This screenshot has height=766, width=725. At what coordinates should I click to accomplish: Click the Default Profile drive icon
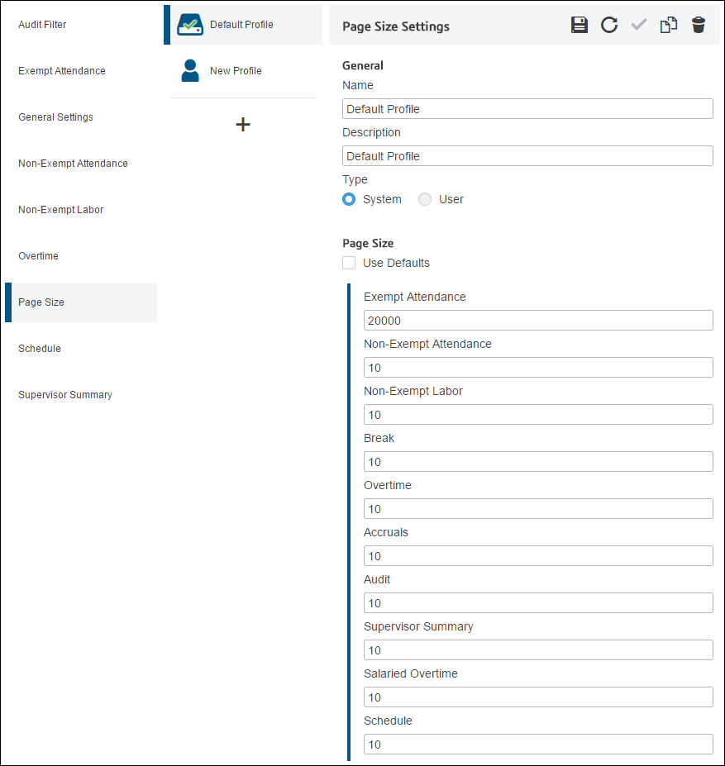(190, 25)
